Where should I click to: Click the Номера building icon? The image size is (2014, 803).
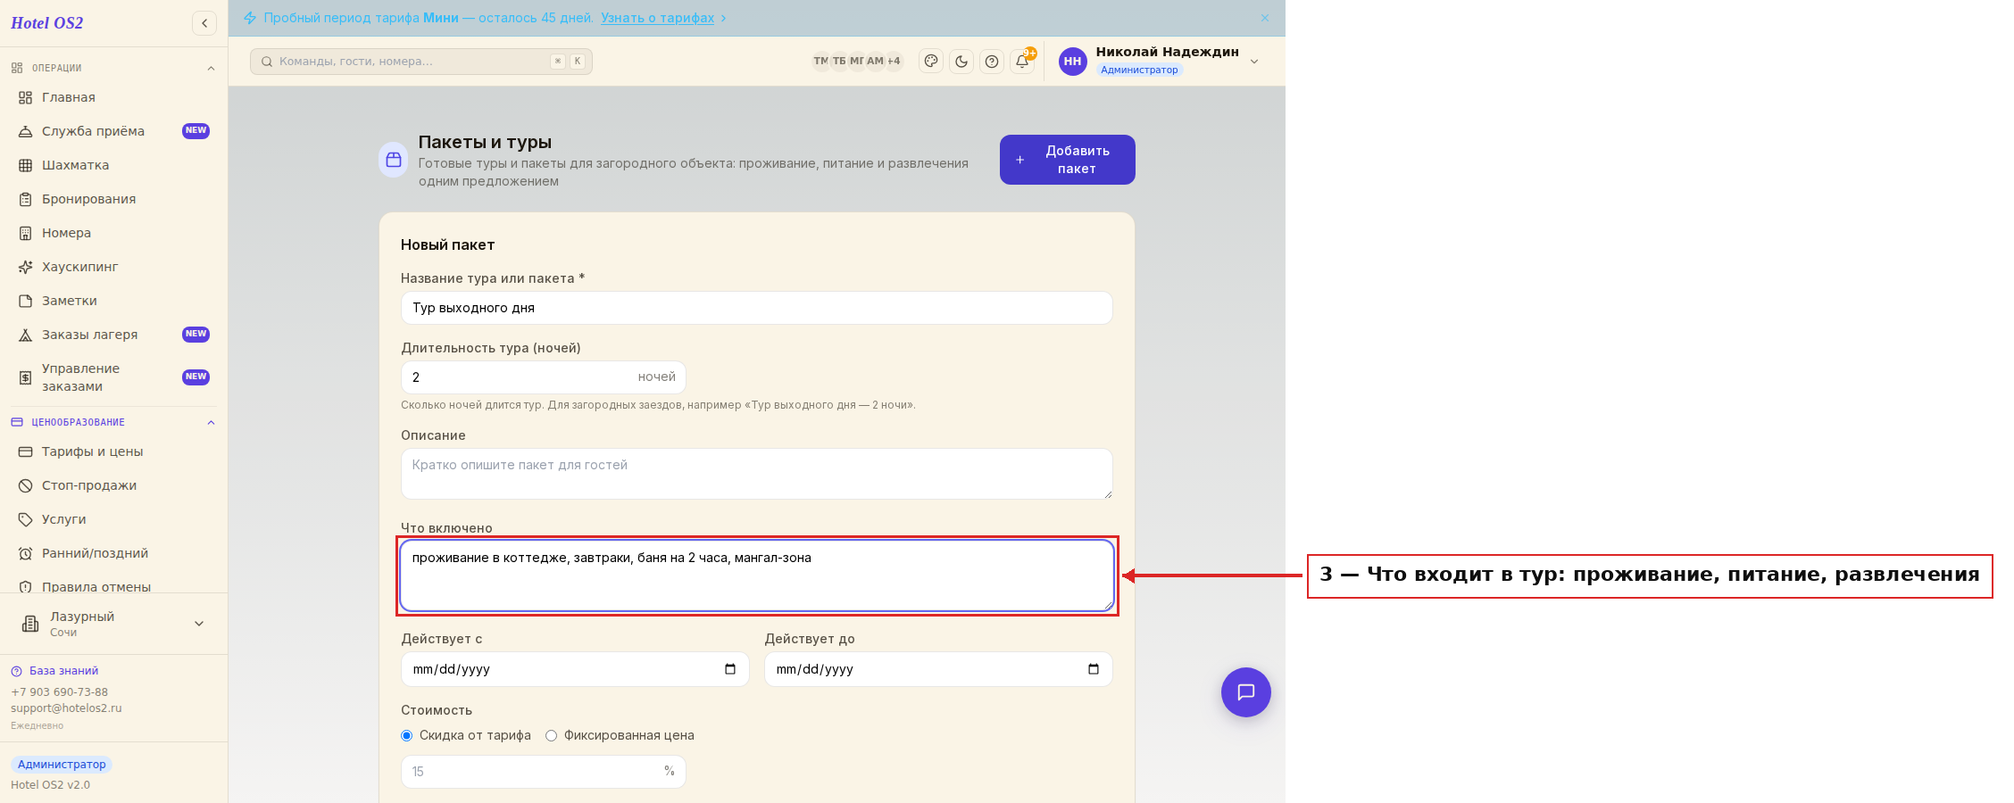(x=26, y=233)
